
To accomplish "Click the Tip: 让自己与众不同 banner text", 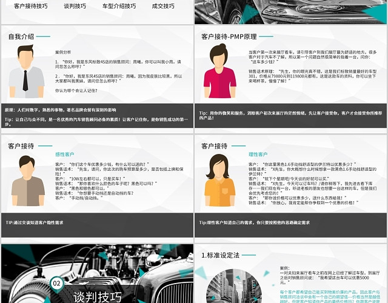I will 96,121.
